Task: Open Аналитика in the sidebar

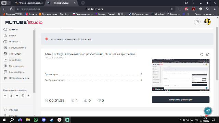Action: (12, 60)
